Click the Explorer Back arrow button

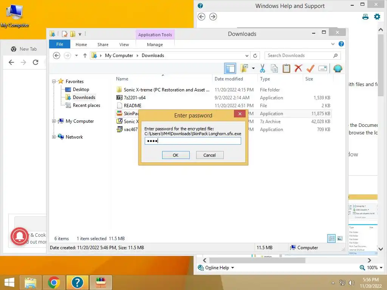tap(57, 56)
